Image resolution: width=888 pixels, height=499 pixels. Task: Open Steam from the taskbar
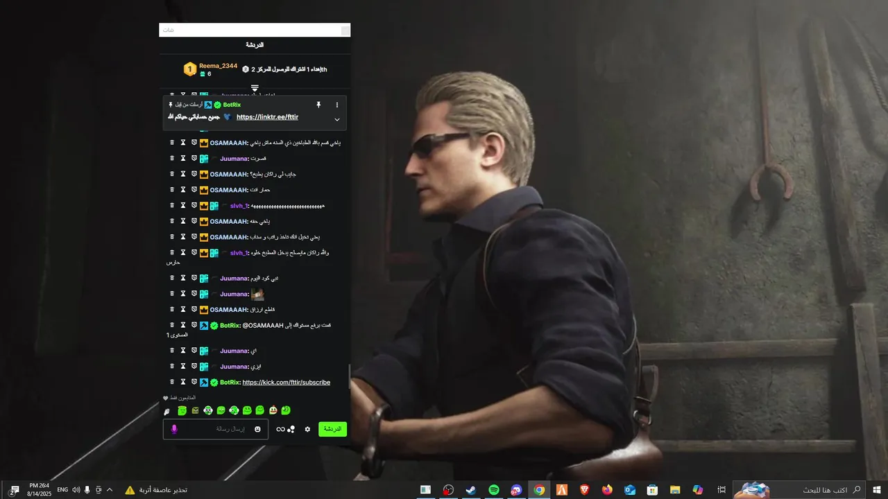pyautogui.click(x=471, y=490)
